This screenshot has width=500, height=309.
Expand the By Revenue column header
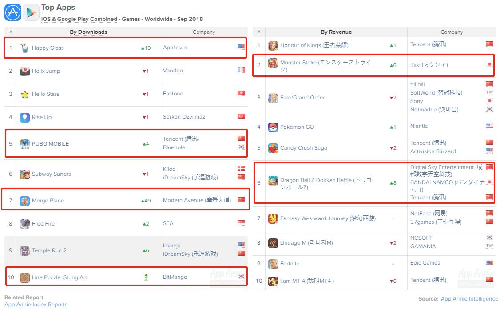336,32
